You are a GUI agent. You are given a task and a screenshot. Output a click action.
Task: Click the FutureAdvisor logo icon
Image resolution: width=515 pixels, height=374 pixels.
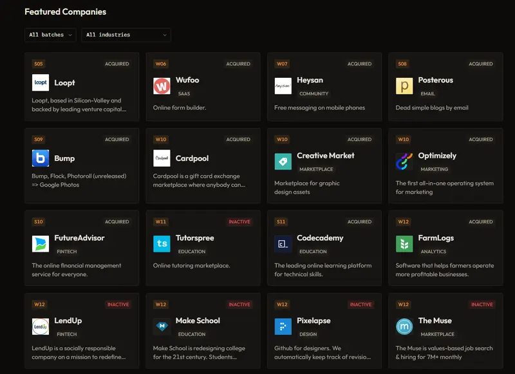[x=41, y=244]
